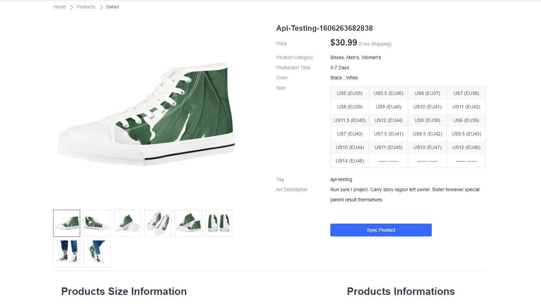This screenshot has width=541, height=304.
Task: Click the Black , White color value
Action: [x=344, y=78]
